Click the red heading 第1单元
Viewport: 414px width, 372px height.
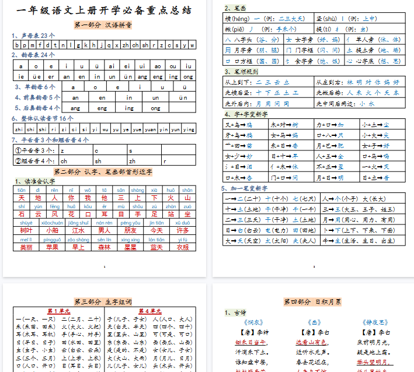58,311
